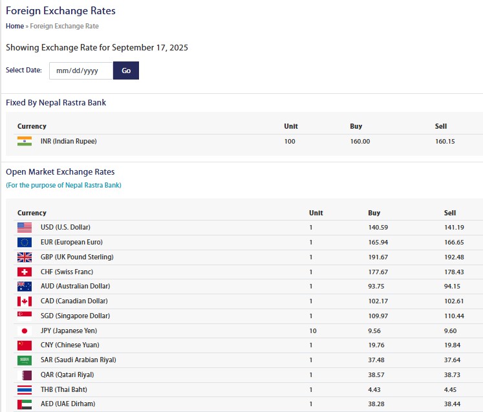Click the US flag icon beside USD
The height and width of the screenshot is (412, 483).
click(25, 227)
